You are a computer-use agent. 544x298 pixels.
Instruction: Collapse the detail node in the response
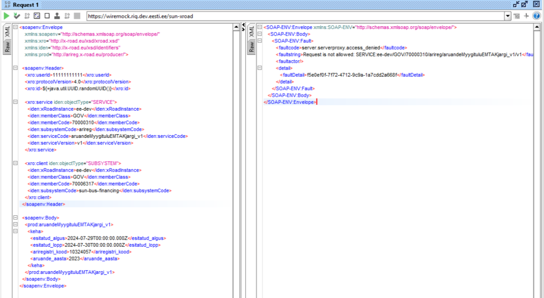(x=260, y=68)
